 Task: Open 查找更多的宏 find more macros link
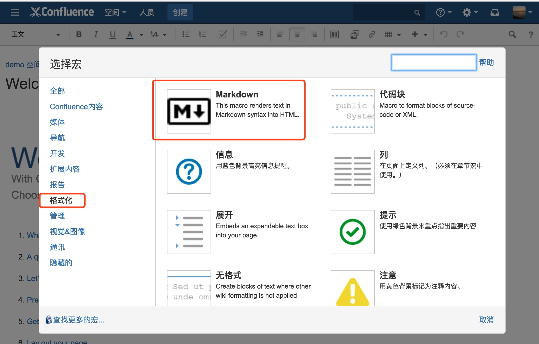point(78,320)
